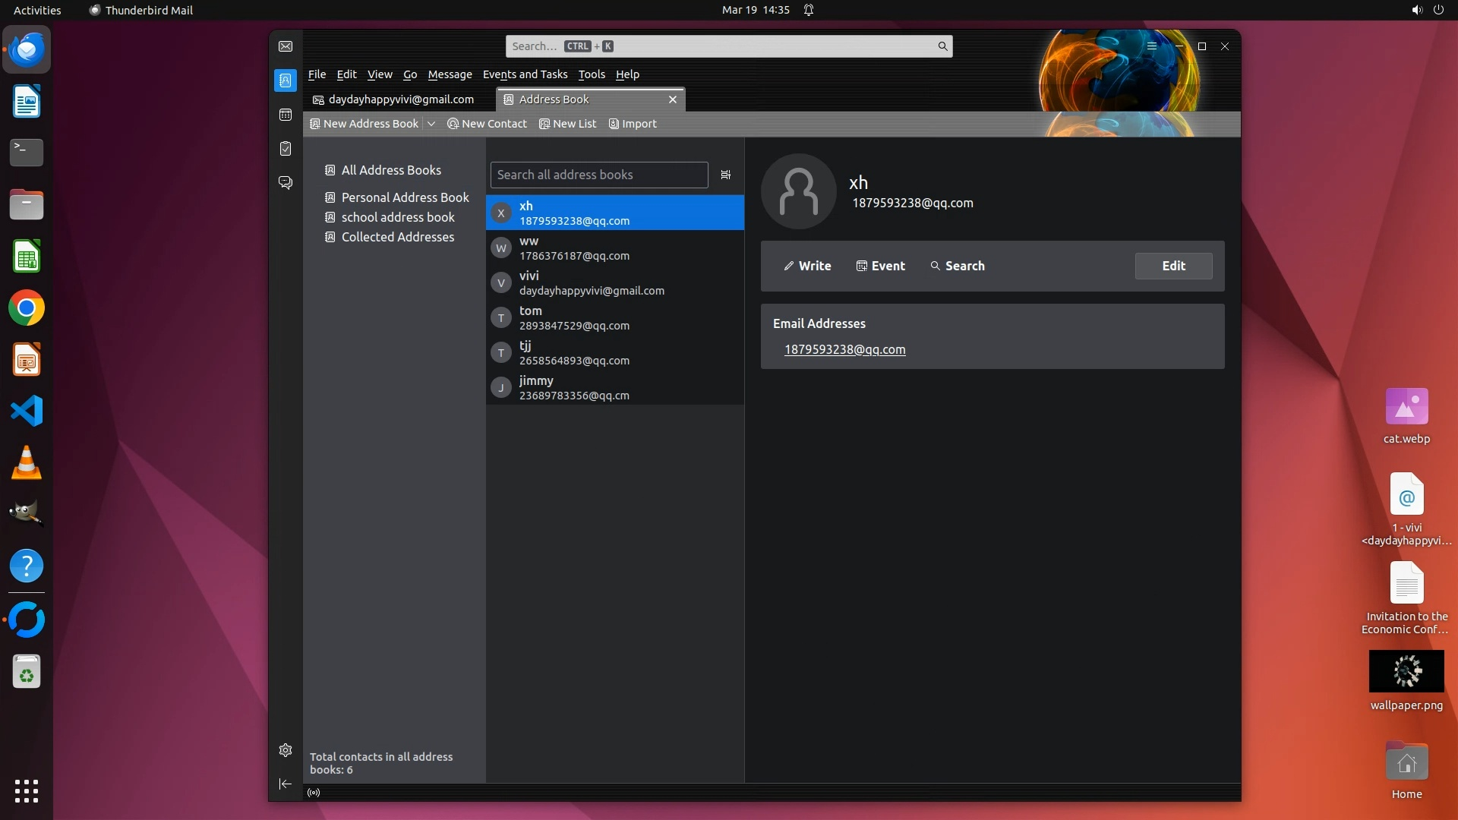
Task: Switch to daydayhappyvivi@gmail.com tab
Action: tap(400, 99)
